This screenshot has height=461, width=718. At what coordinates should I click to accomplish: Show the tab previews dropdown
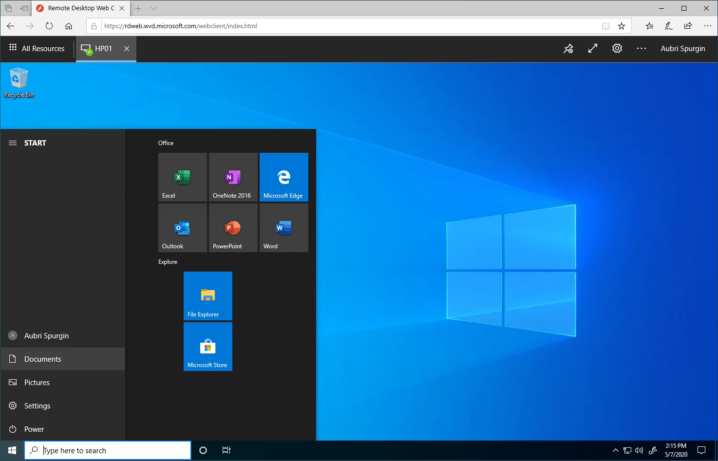pyautogui.click(x=153, y=8)
